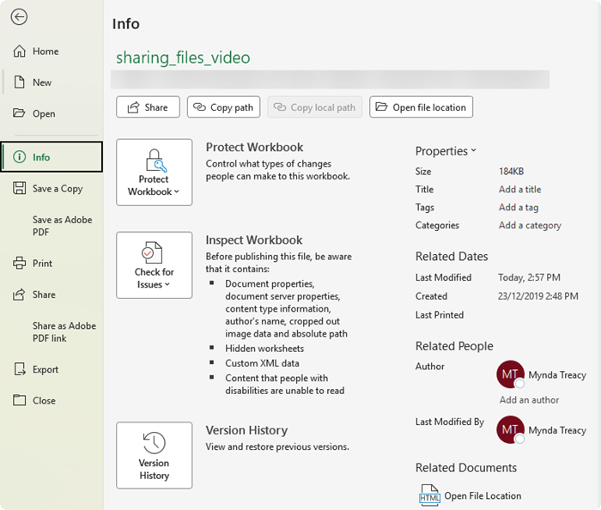Click the Protect Workbook heading
Image resolution: width=601 pixels, height=510 pixels.
point(254,147)
